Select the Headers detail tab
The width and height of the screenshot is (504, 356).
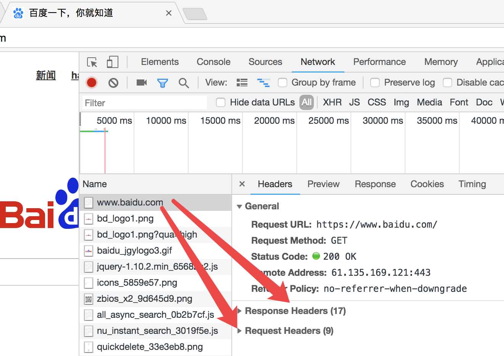pyautogui.click(x=275, y=184)
